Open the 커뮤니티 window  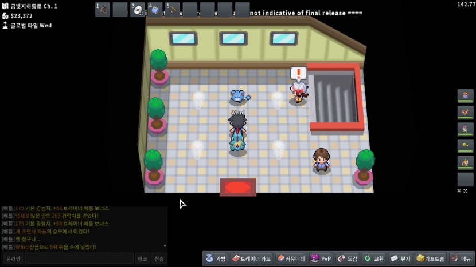tap(291, 258)
